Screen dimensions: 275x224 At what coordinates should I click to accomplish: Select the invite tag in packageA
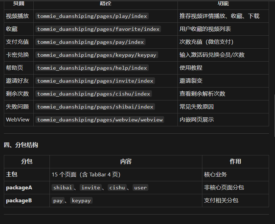[90, 188]
